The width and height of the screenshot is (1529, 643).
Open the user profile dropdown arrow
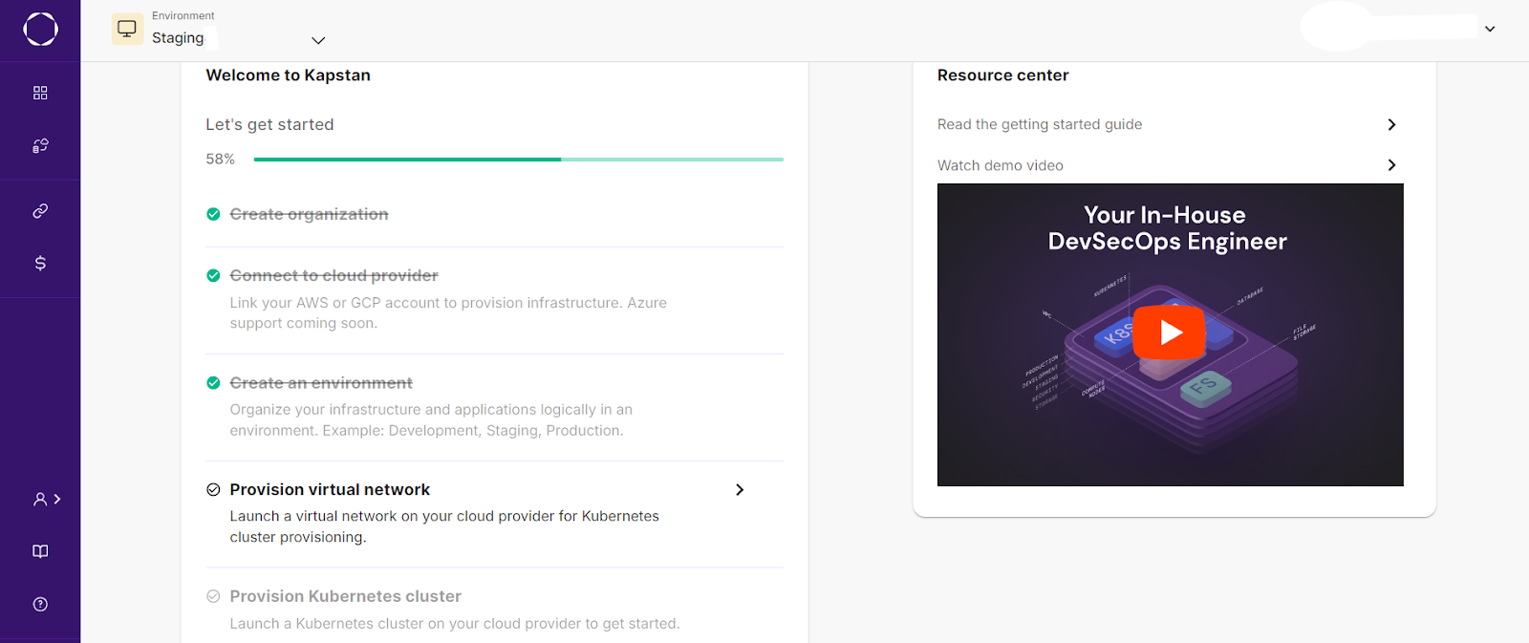[x=1490, y=29]
